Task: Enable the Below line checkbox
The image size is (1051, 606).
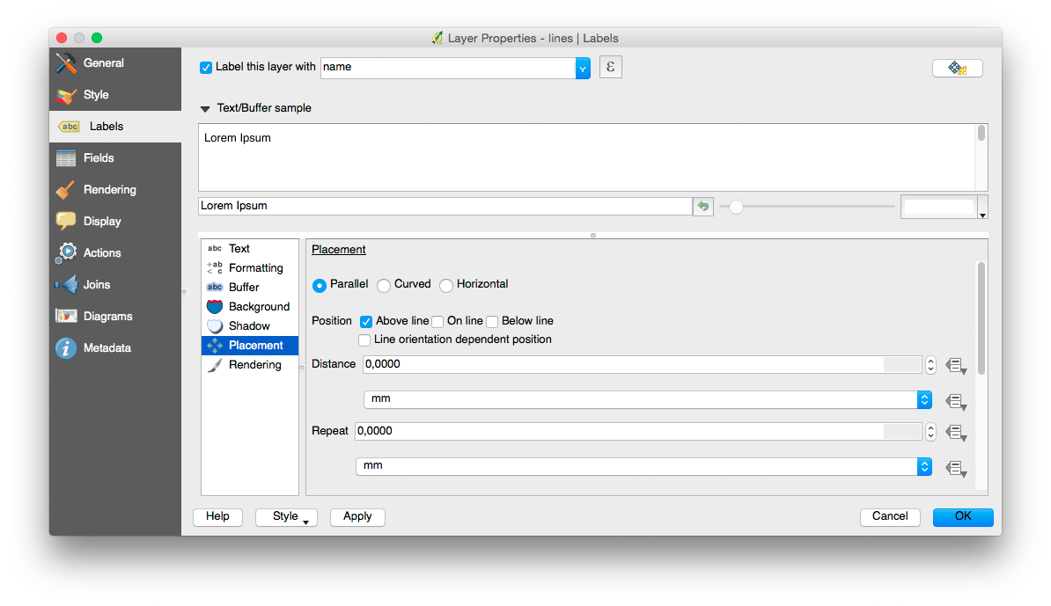Action: coord(492,321)
